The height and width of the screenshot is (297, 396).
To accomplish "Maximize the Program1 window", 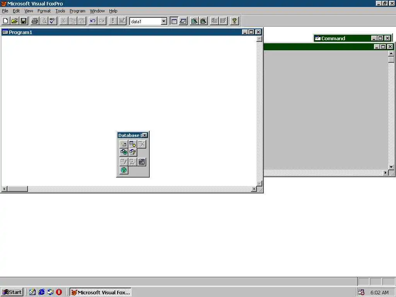I will [x=251, y=32].
